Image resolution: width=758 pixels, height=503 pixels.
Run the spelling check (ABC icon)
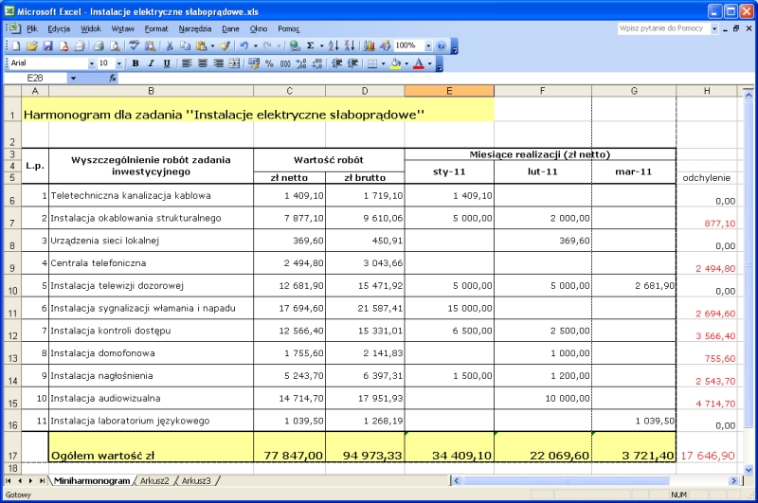[134, 45]
